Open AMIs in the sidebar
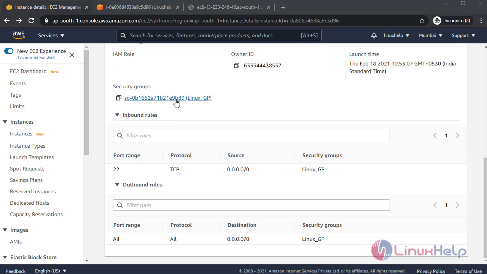Screen dimensions: 487x274 pos(16,242)
